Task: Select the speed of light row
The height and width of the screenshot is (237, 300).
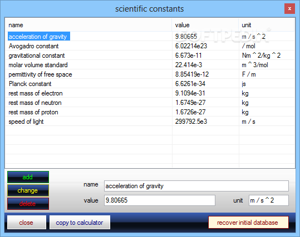Action: [150, 122]
